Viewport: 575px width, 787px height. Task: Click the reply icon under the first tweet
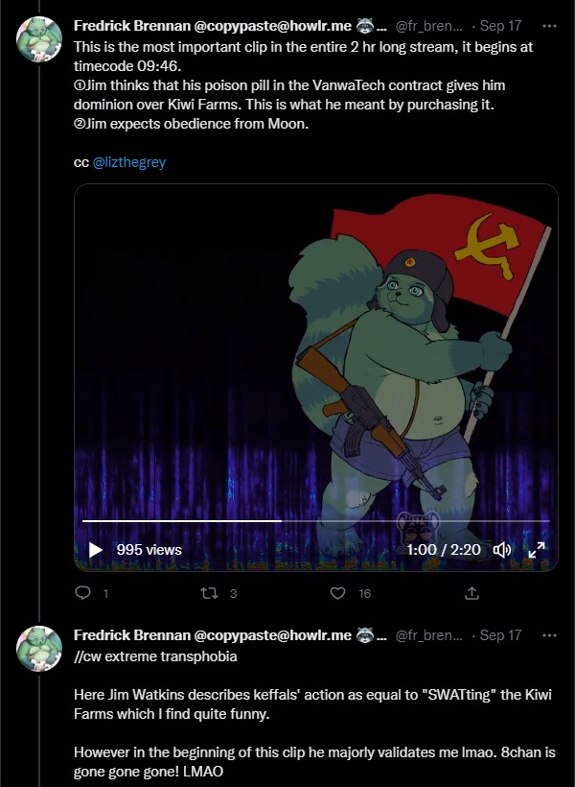coord(82,593)
